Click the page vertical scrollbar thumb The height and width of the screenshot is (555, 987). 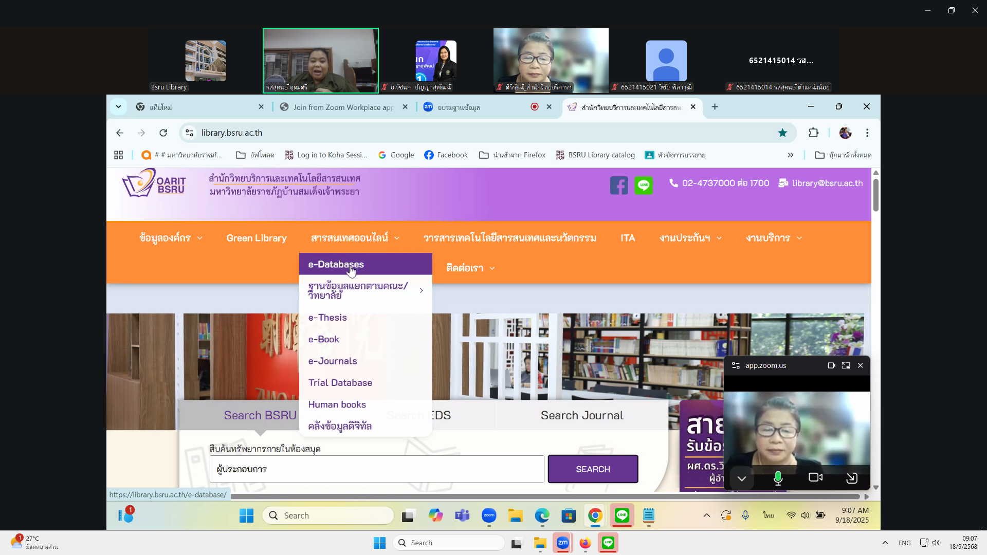coord(876,194)
